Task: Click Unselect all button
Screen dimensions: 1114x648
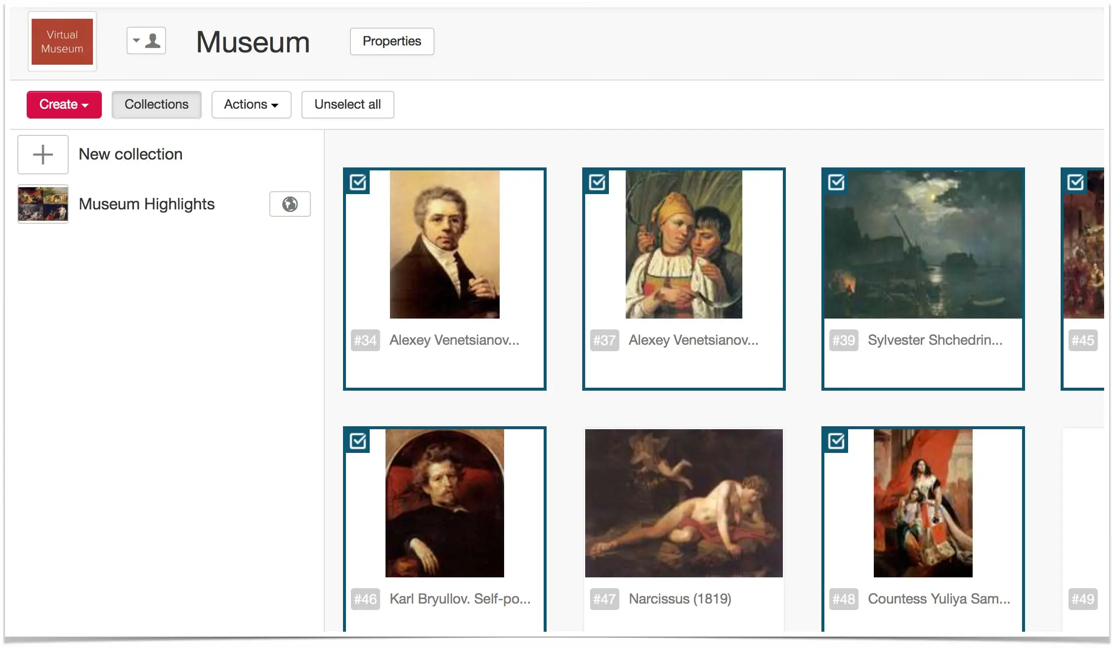Action: click(x=348, y=105)
